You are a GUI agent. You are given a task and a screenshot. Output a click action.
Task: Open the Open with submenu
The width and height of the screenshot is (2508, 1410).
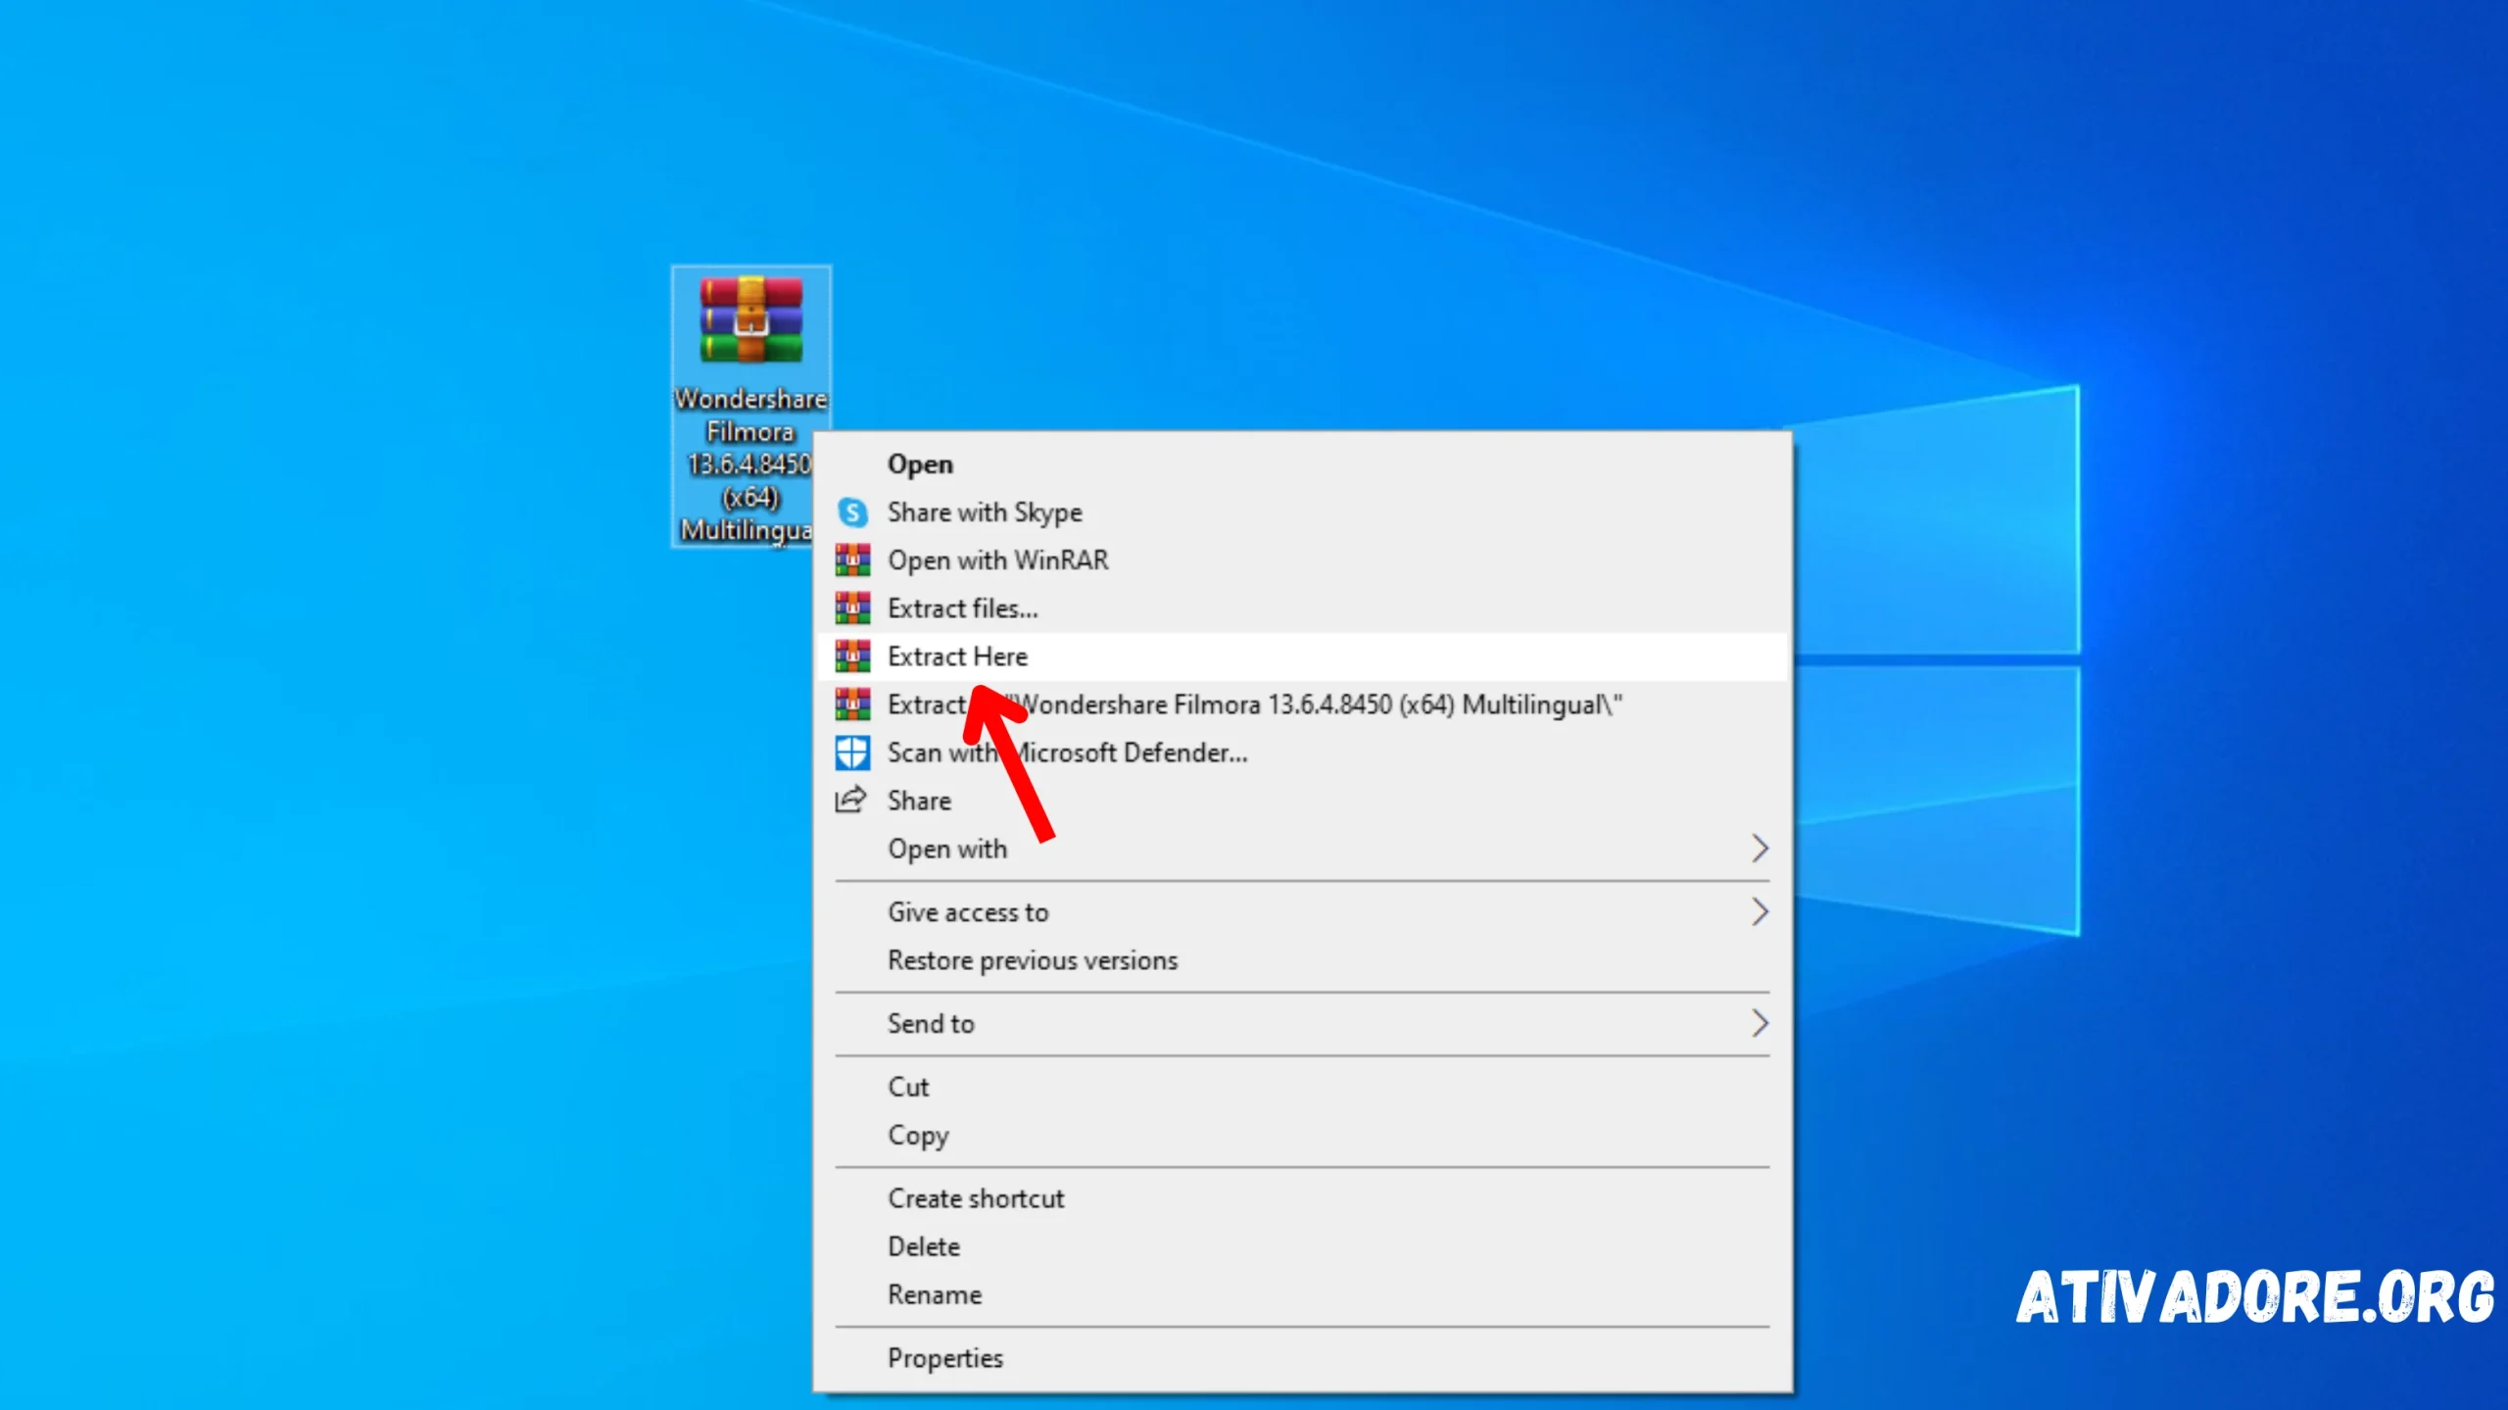(x=1302, y=849)
